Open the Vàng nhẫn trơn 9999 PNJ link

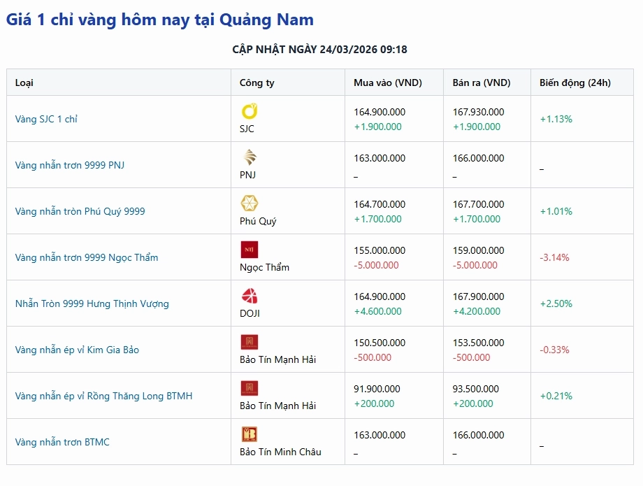point(68,165)
